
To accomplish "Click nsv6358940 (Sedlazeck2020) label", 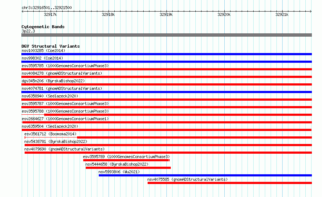I will click(x=50, y=96).
